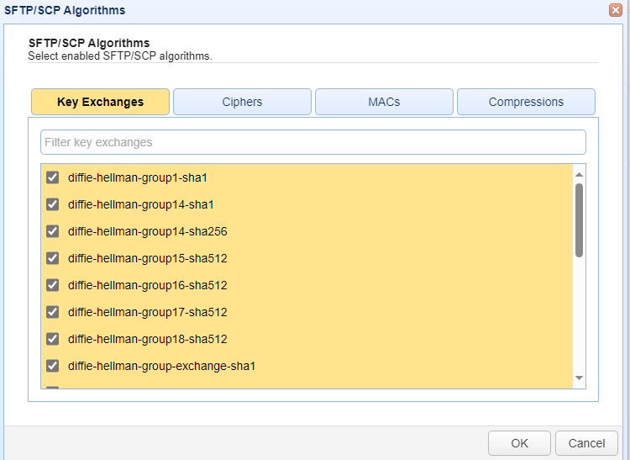Open the Ciphers tab
This screenshot has width=630, height=460.
point(242,102)
